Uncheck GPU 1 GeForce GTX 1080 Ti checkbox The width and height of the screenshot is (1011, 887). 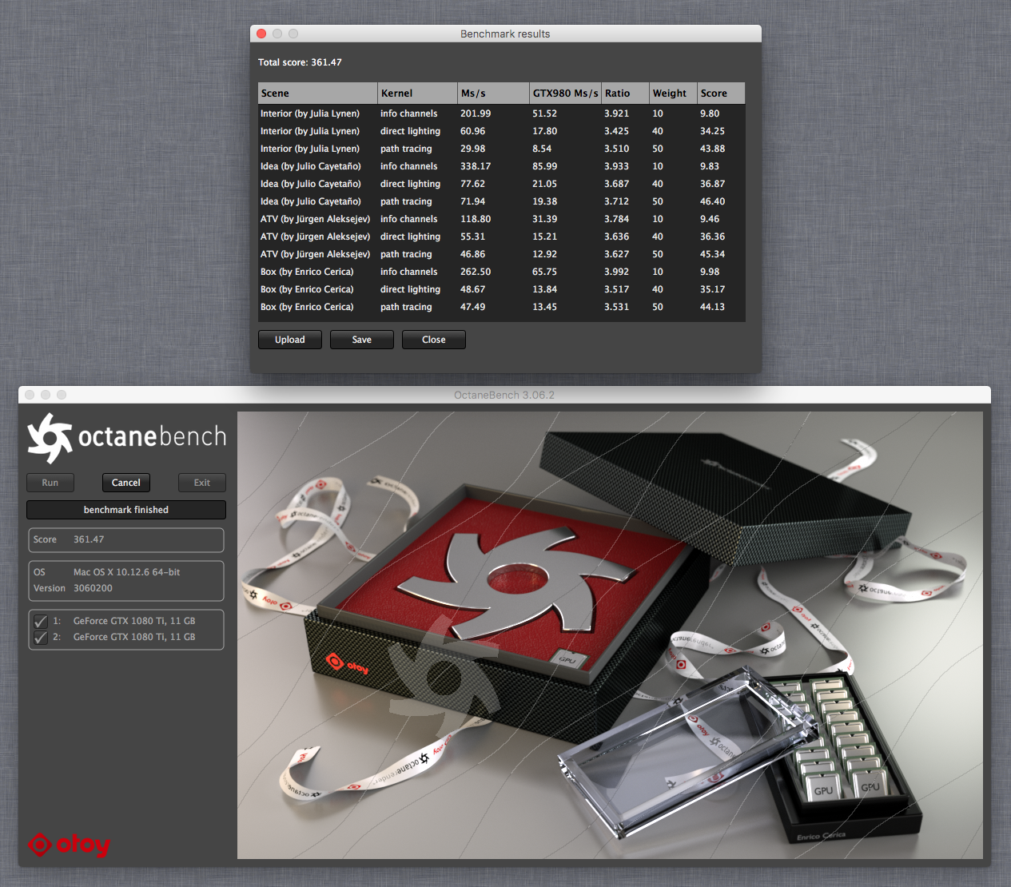[x=41, y=621]
